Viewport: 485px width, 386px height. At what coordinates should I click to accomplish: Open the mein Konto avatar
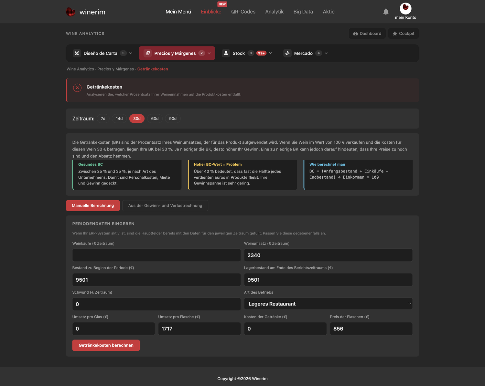coord(405,8)
